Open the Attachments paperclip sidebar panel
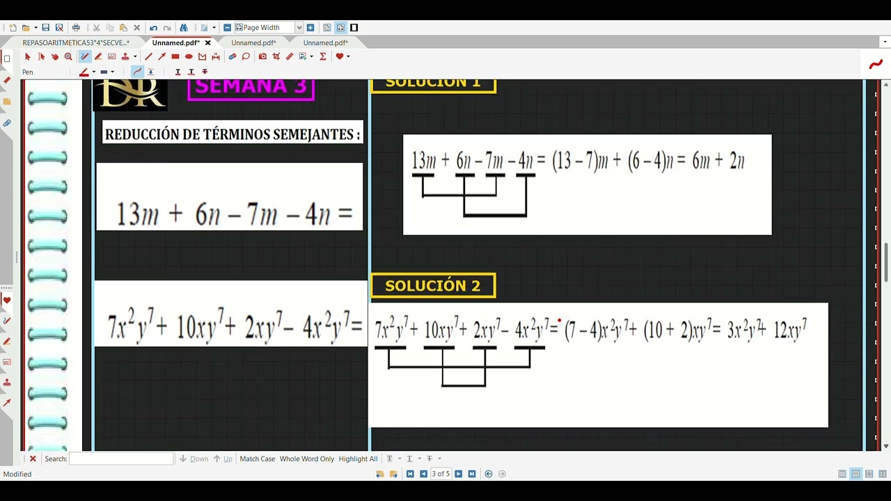891x501 pixels. 7,123
